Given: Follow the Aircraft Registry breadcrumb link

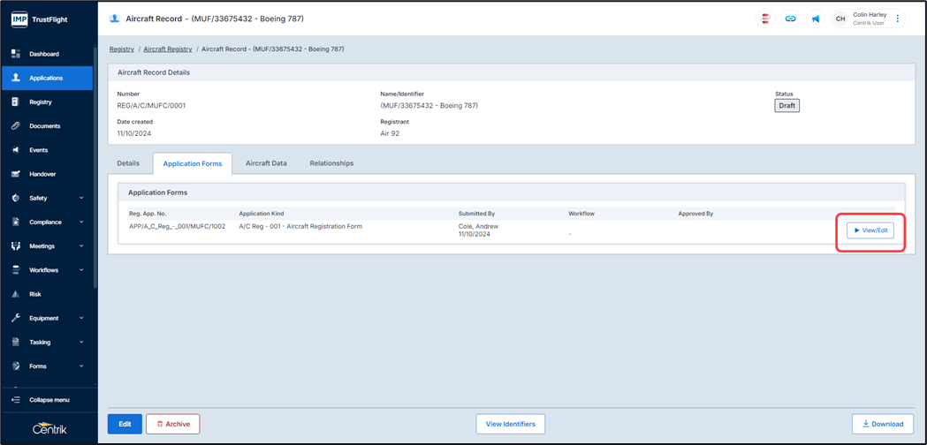Looking at the screenshot, I should [167, 49].
